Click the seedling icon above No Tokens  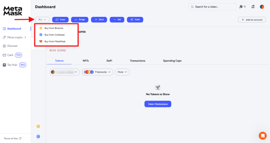click(158, 87)
